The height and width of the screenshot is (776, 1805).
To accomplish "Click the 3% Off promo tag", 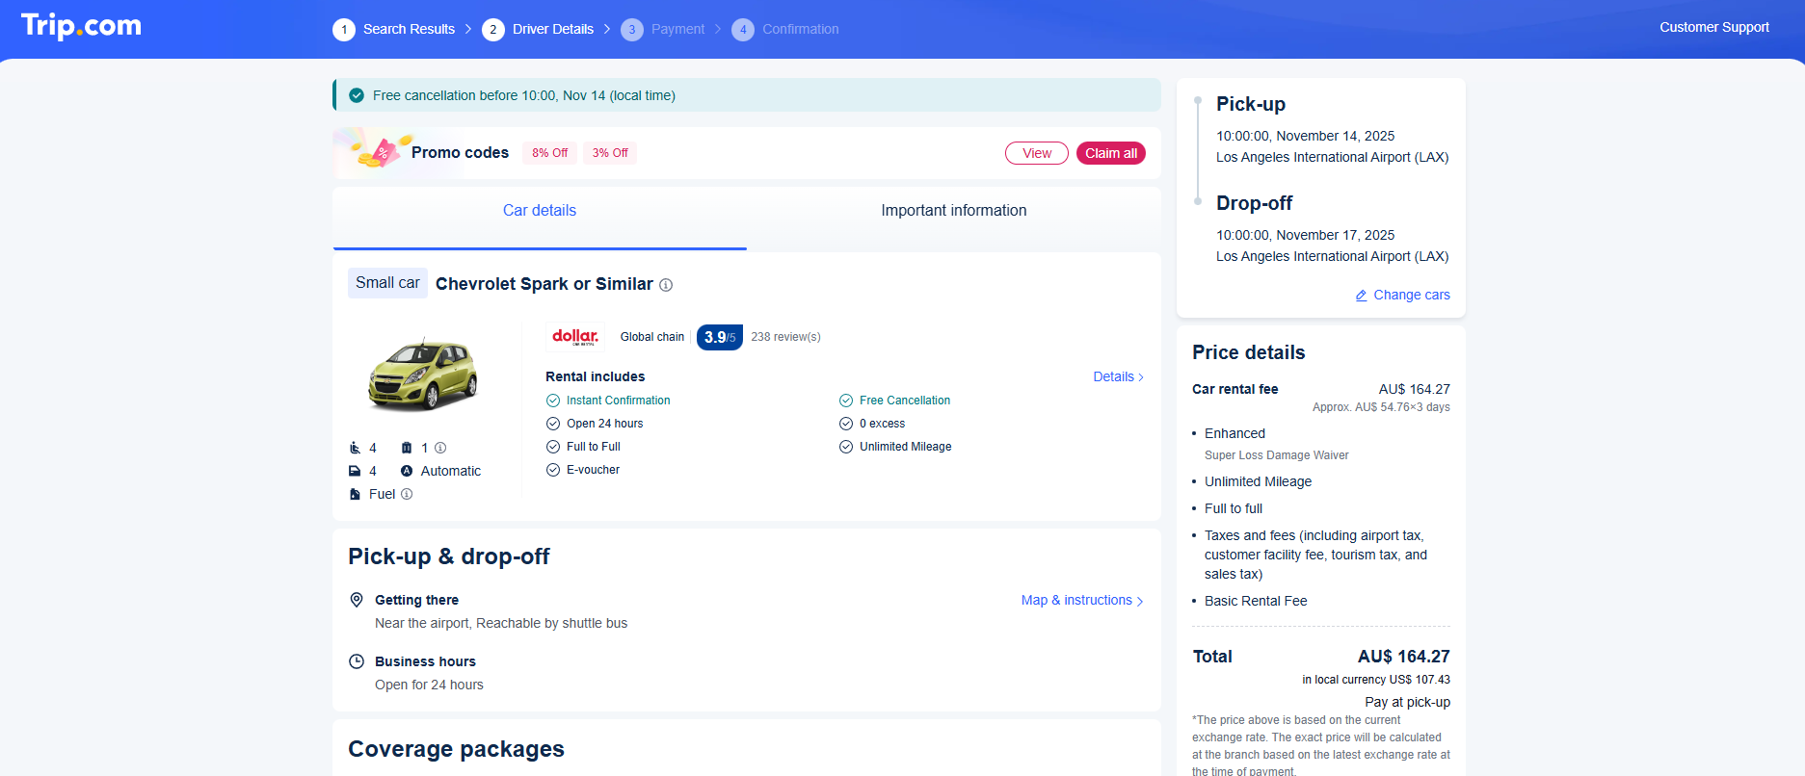I will pyautogui.click(x=610, y=153).
